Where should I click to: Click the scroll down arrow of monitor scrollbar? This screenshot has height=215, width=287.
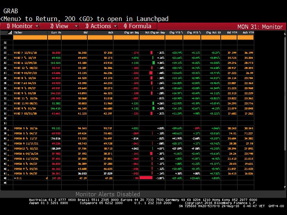point(285,187)
